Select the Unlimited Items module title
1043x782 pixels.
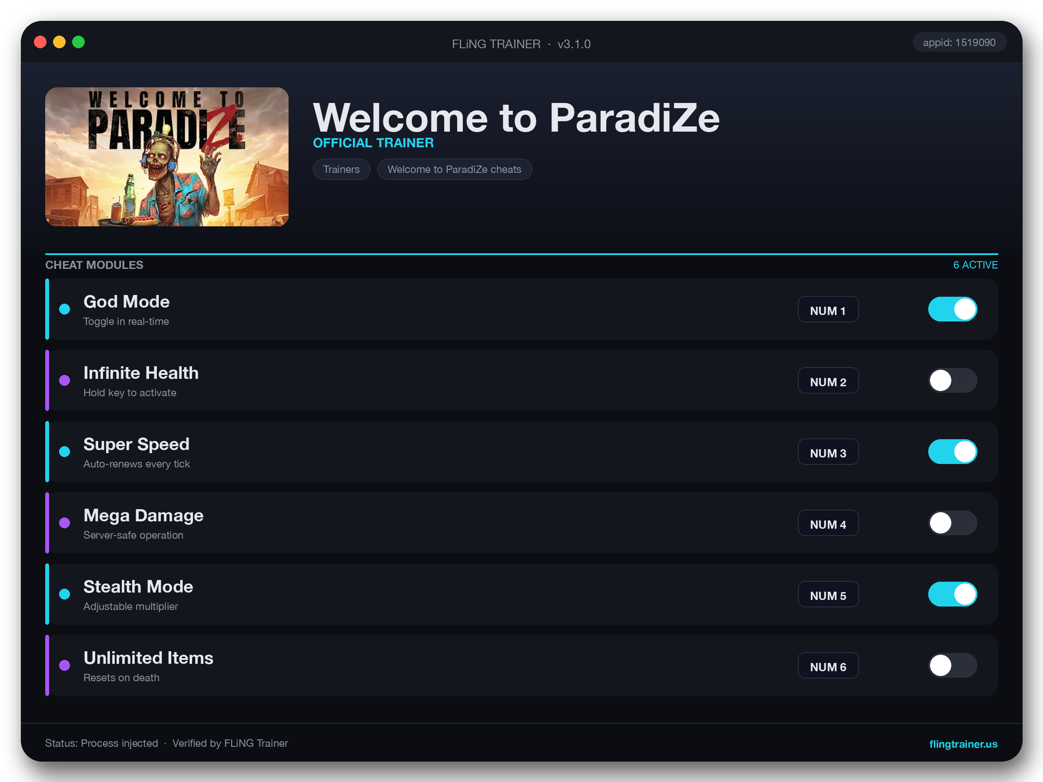[149, 658]
